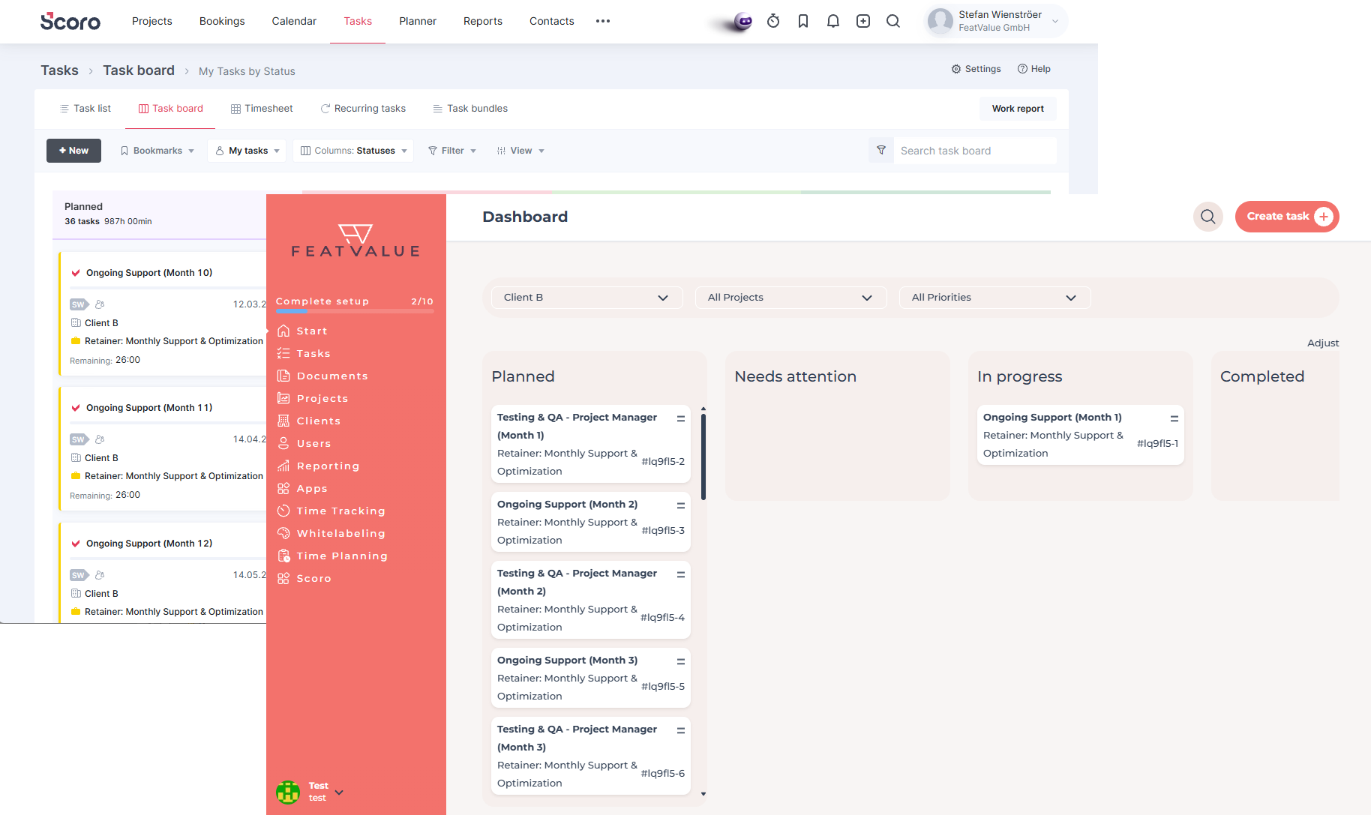Mark Ongoing Support (Month 10) task done

click(76, 273)
